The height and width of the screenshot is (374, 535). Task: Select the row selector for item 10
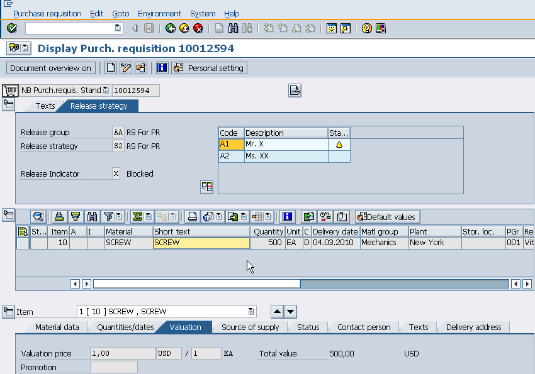point(23,243)
